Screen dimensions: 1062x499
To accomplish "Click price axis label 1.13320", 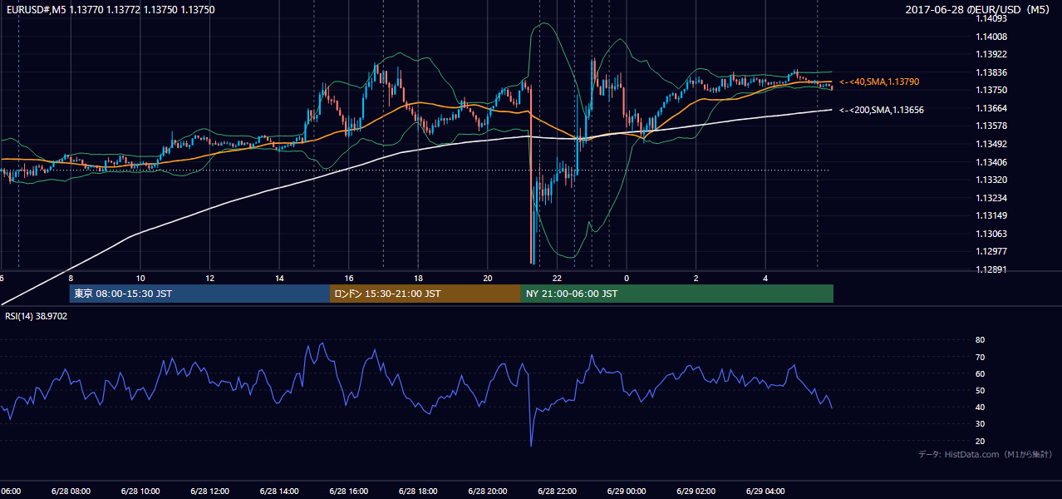I will click(x=991, y=180).
